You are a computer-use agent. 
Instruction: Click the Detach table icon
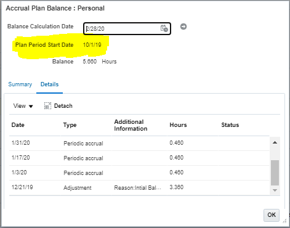click(47, 106)
